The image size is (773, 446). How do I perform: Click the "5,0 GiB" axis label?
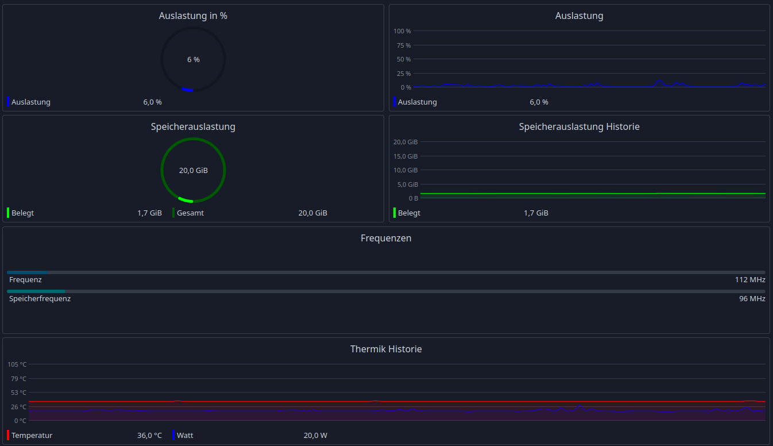pyautogui.click(x=408, y=184)
